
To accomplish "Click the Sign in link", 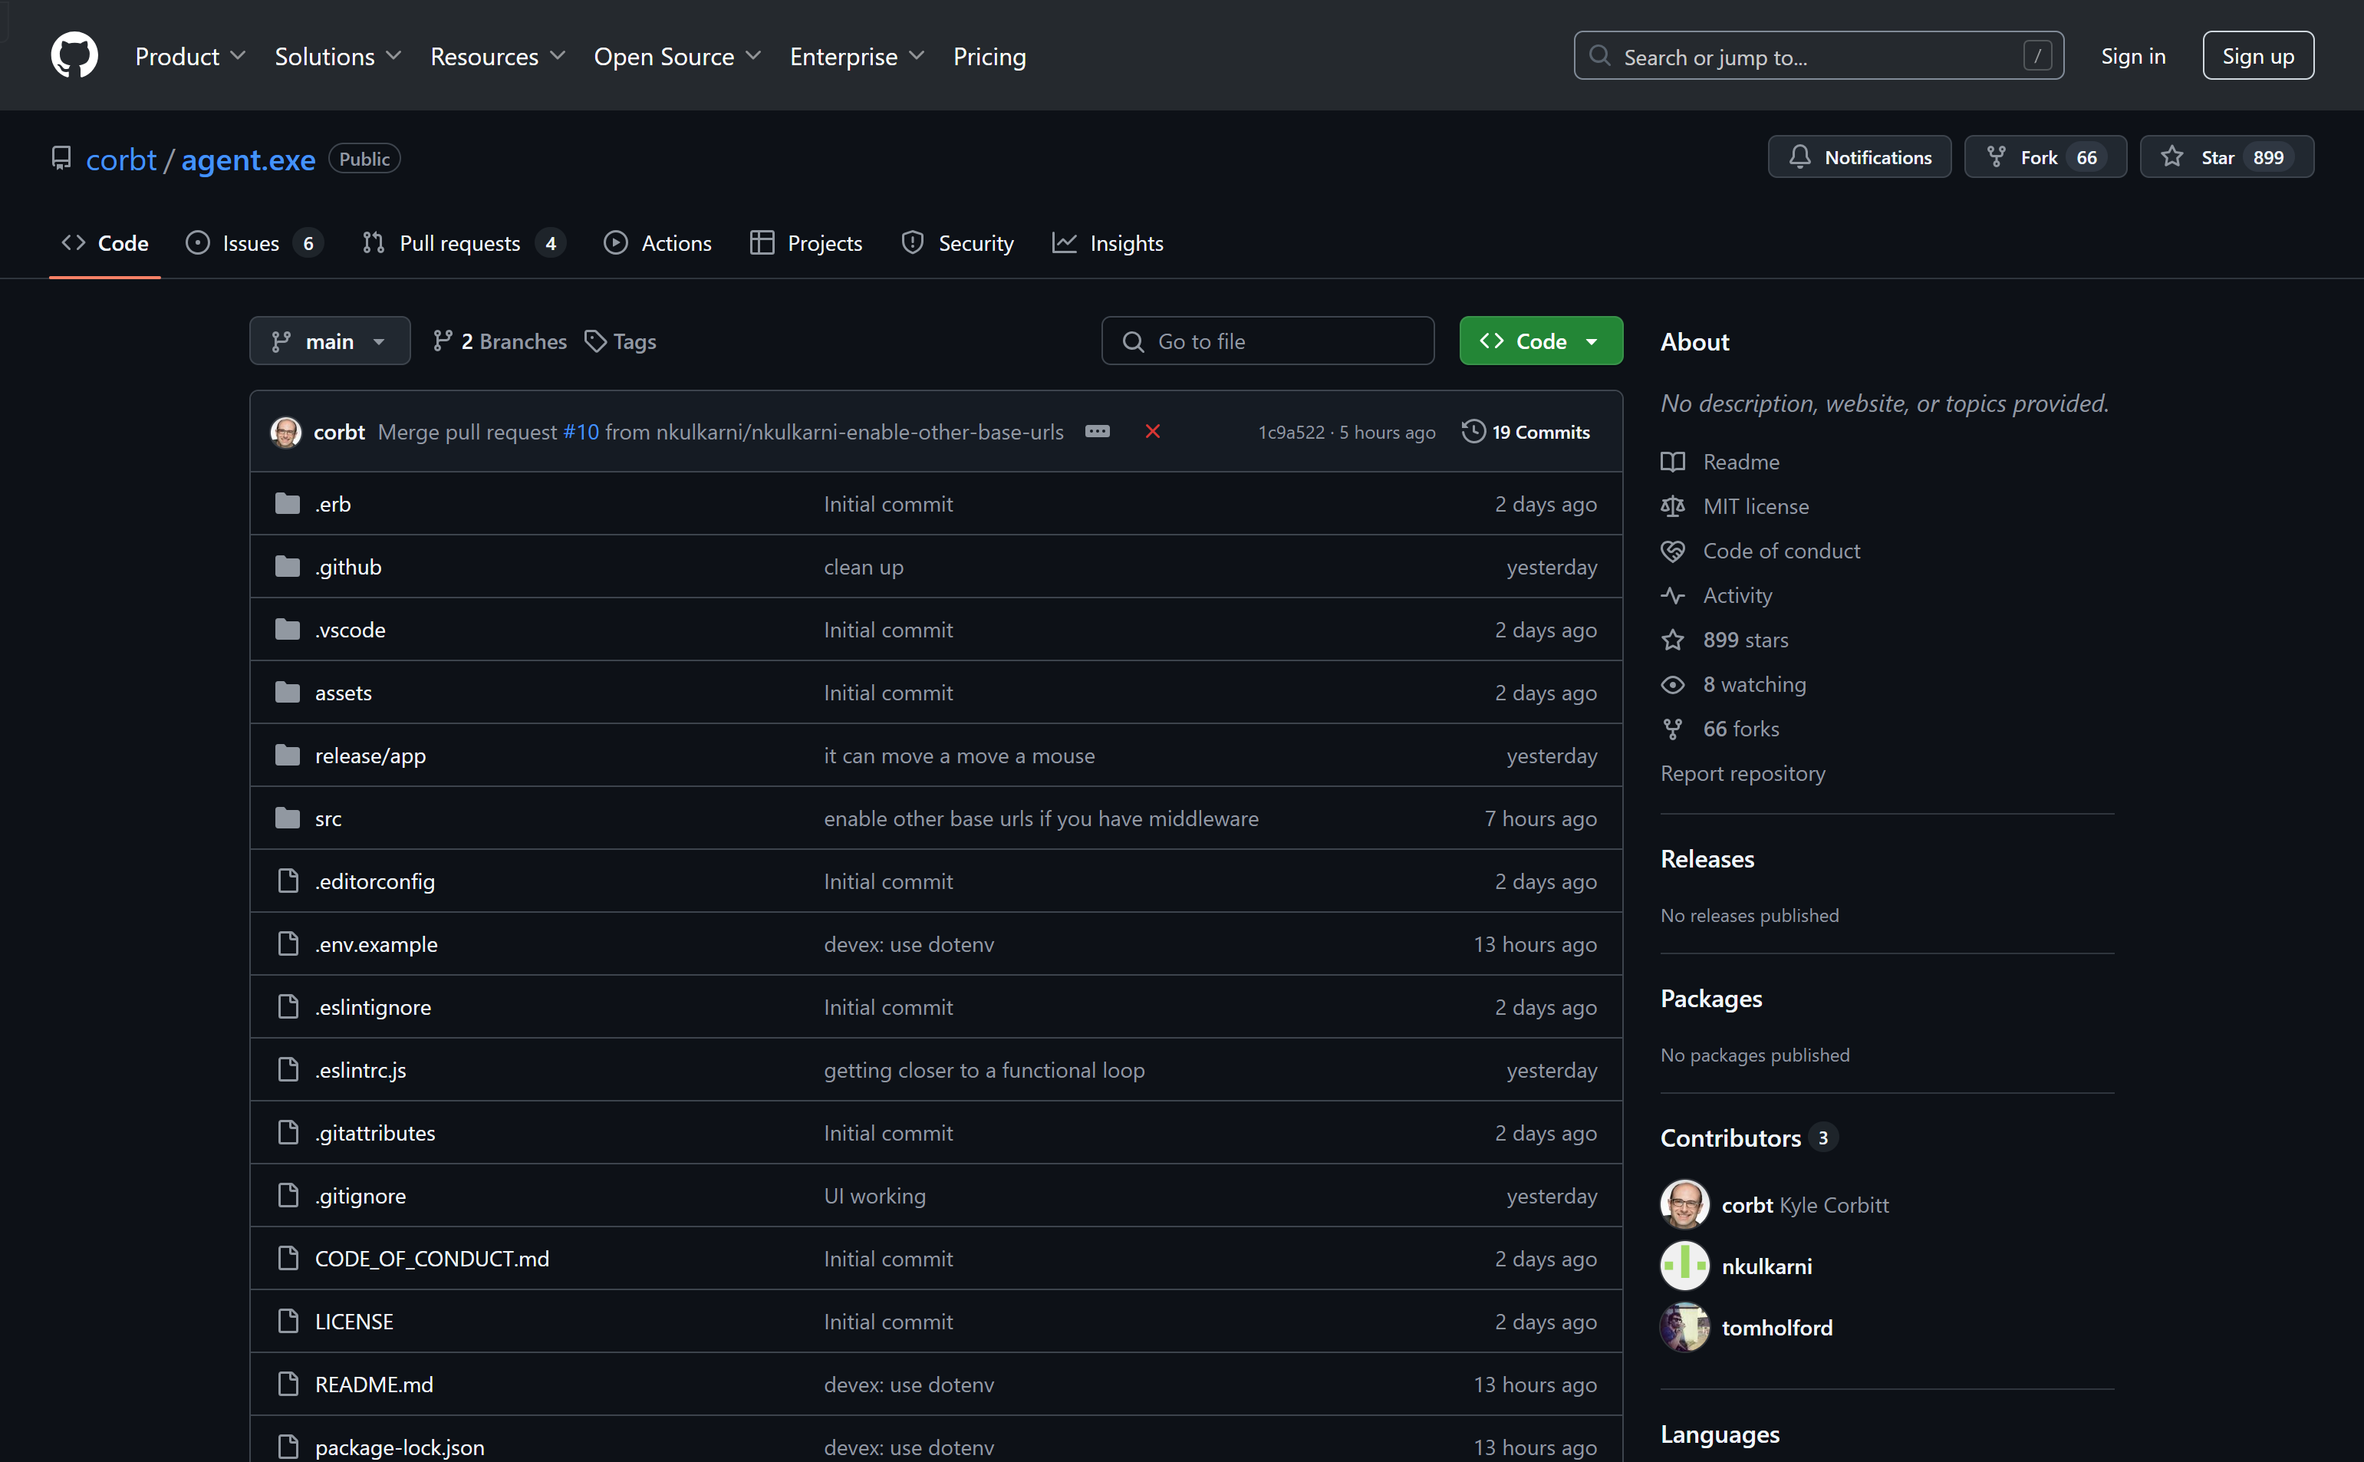I will tap(2133, 56).
